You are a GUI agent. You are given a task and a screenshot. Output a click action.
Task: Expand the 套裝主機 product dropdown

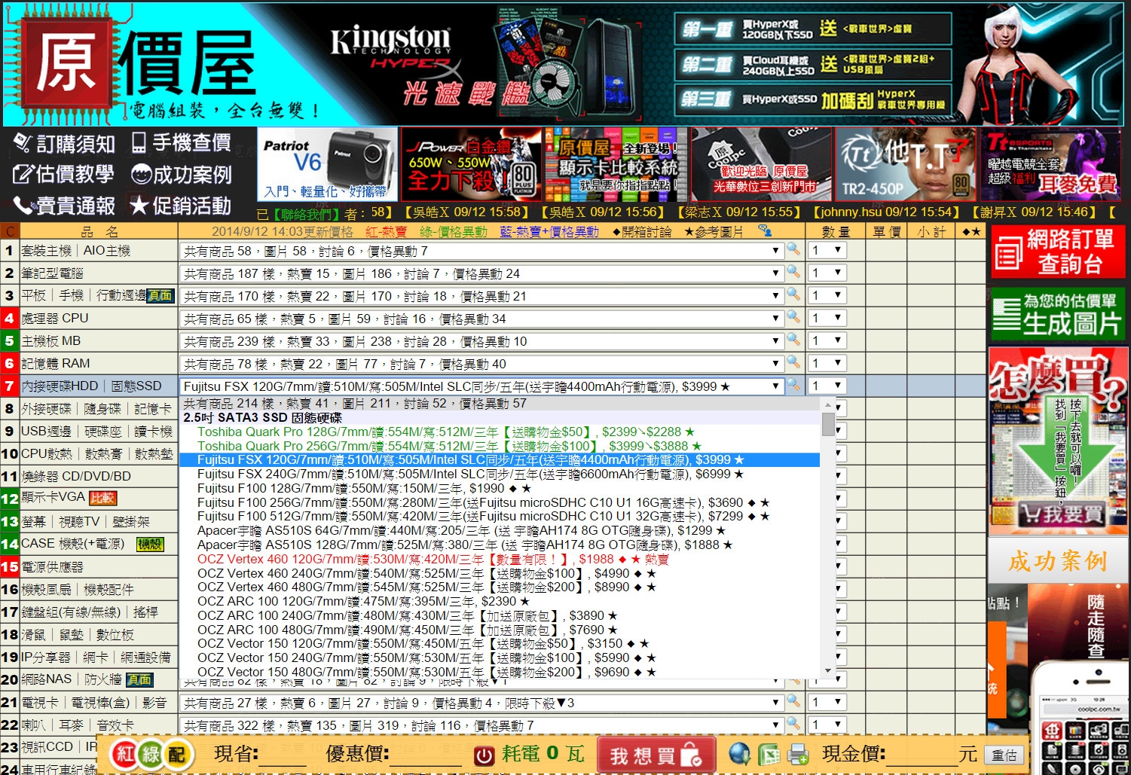pyautogui.click(x=482, y=250)
